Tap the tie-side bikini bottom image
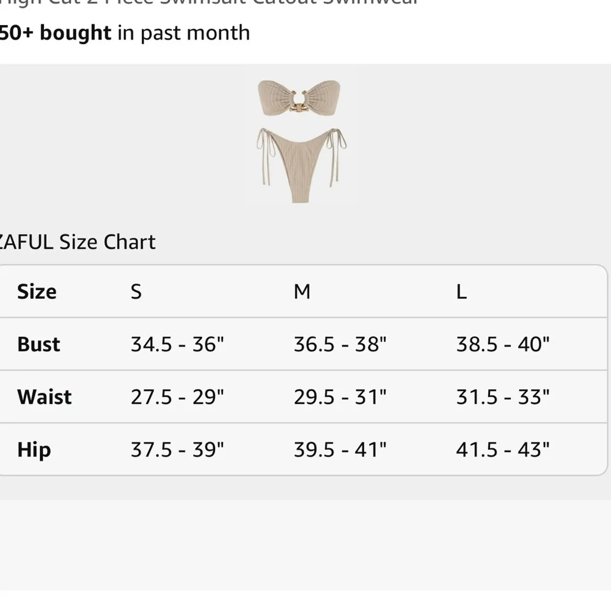The width and height of the screenshot is (611, 611). tap(301, 162)
